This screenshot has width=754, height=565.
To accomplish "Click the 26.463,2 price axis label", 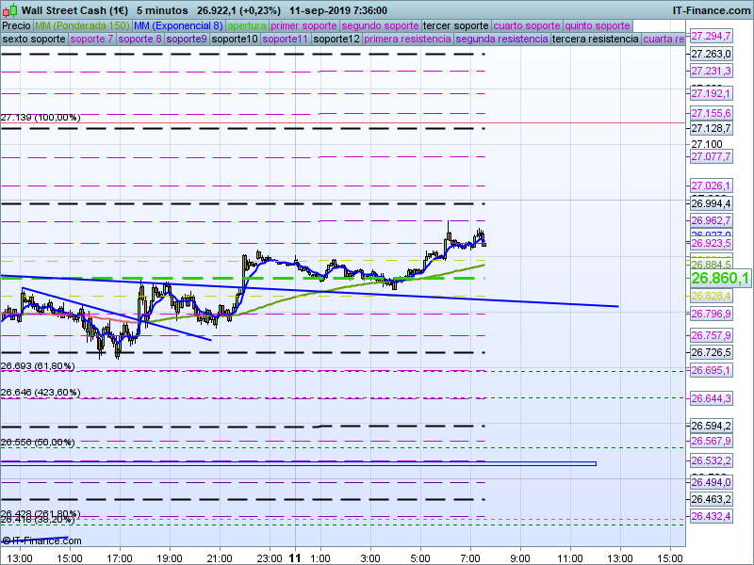I will (x=712, y=500).
